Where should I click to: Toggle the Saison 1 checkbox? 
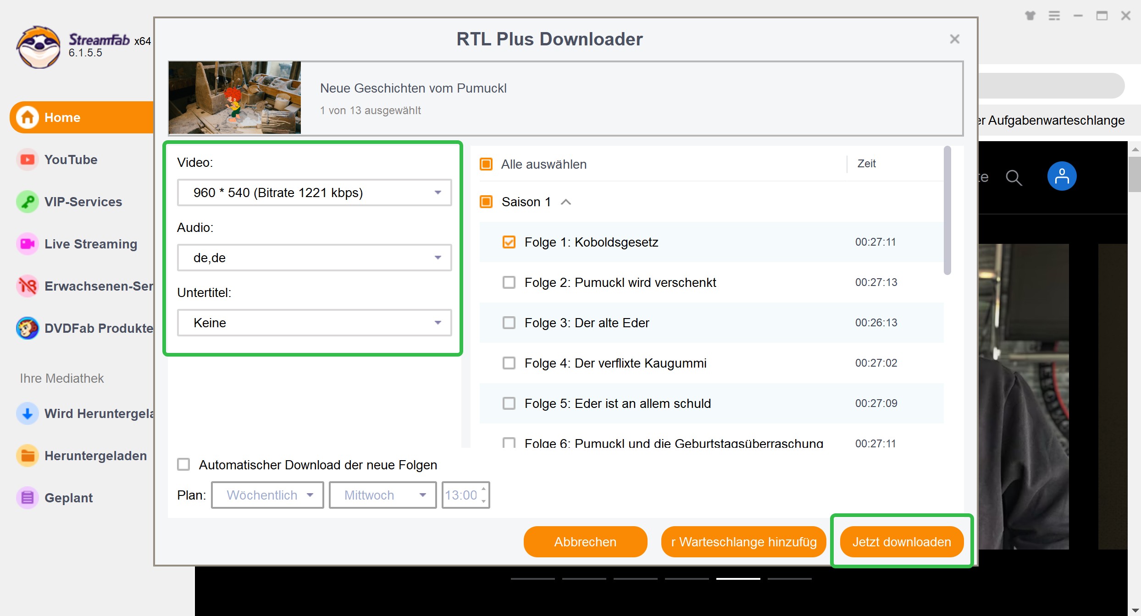[486, 202]
